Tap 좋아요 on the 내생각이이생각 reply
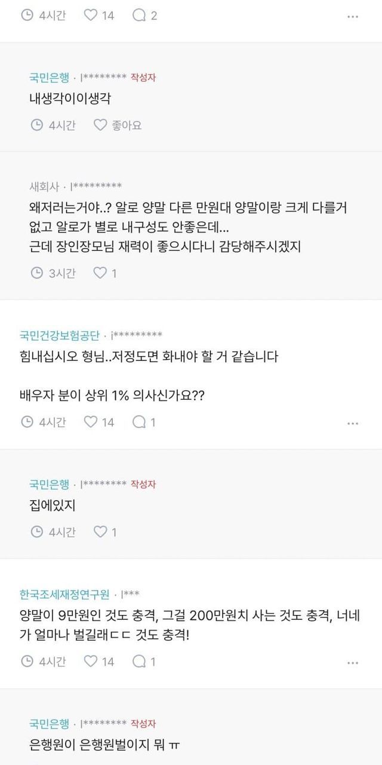The image size is (382, 765). click(118, 126)
